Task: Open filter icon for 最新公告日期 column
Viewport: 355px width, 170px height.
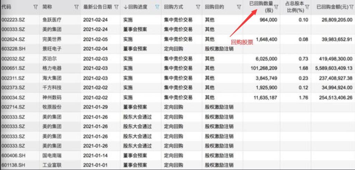Action: coord(116,7)
